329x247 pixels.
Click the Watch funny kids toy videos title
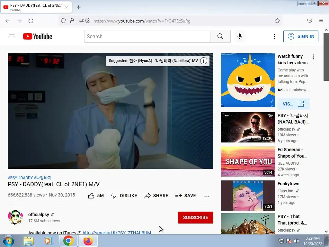coord(292,59)
